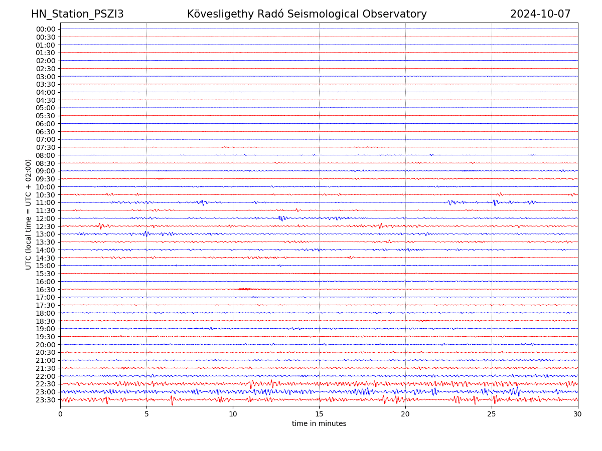This screenshot has height=451, width=602.
Task: Click the x-axis tick labeled 5
Action: [146, 414]
